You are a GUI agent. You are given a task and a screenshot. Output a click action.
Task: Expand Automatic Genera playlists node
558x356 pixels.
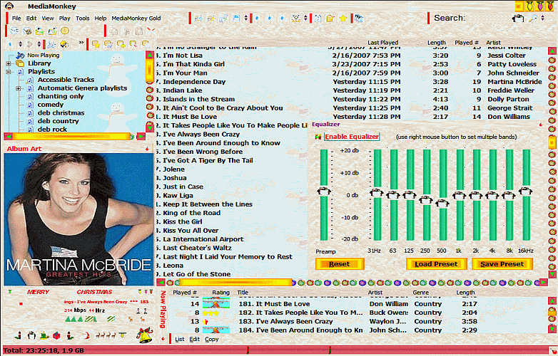click(18, 88)
